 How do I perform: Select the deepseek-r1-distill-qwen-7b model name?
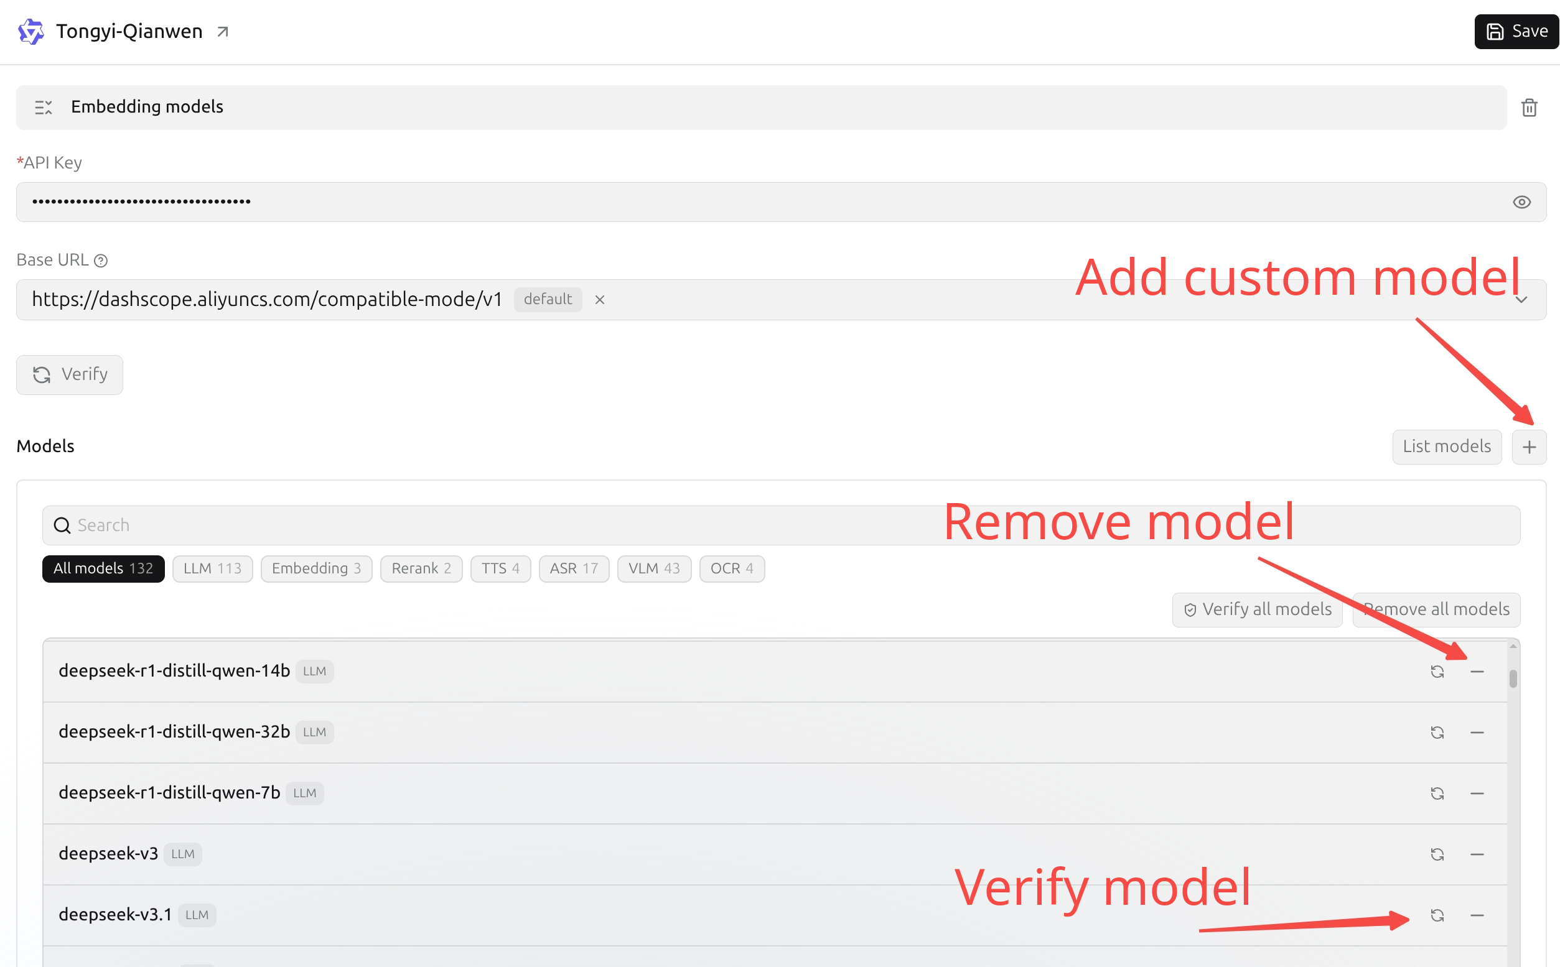[x=169, y=793]
